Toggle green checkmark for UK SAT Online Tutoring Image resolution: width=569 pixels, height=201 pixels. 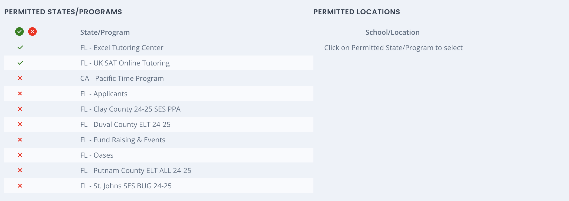(20, 63)
